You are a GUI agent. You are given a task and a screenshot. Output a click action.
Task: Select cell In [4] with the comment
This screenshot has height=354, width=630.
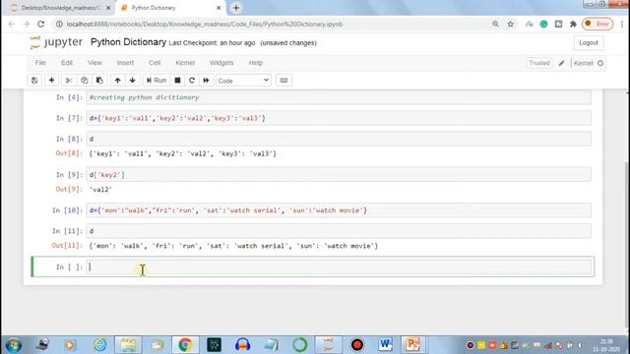click(x=339, y=97)
